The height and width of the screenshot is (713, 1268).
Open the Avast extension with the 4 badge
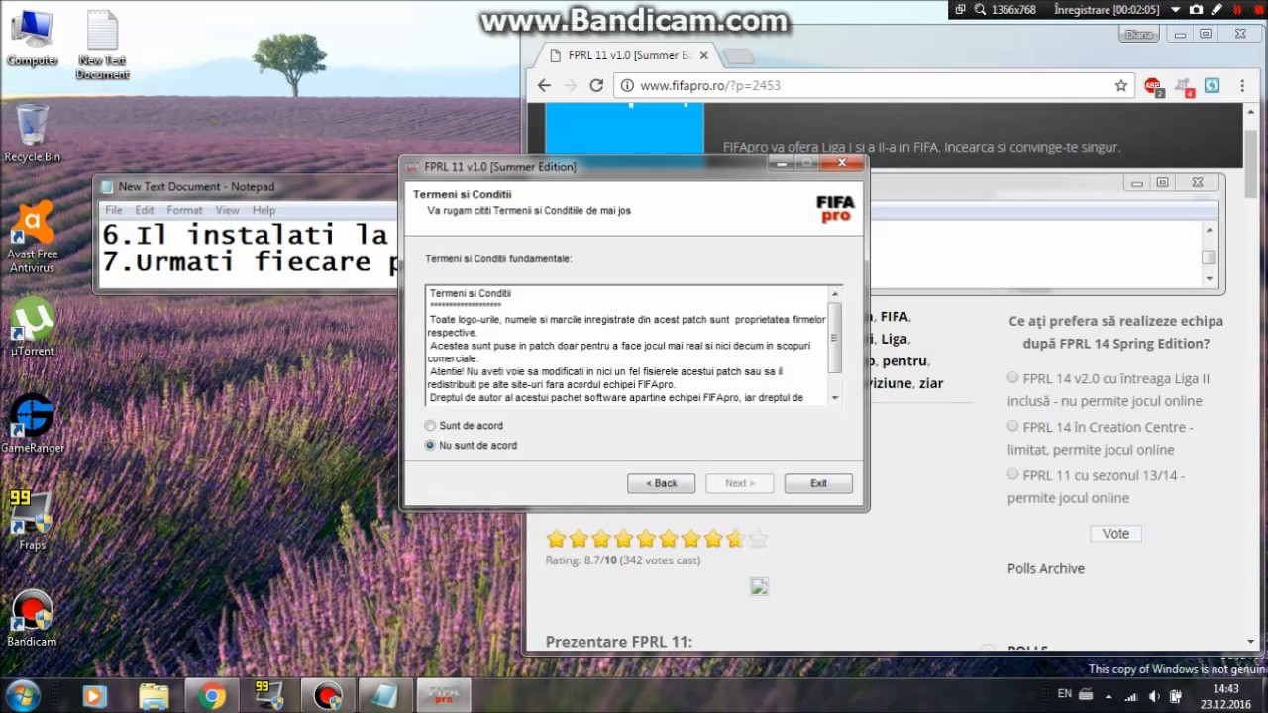point(1184,86)
